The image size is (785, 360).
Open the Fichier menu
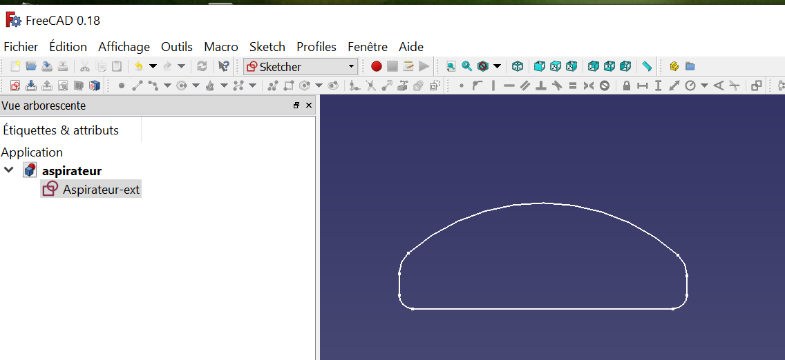21,47
